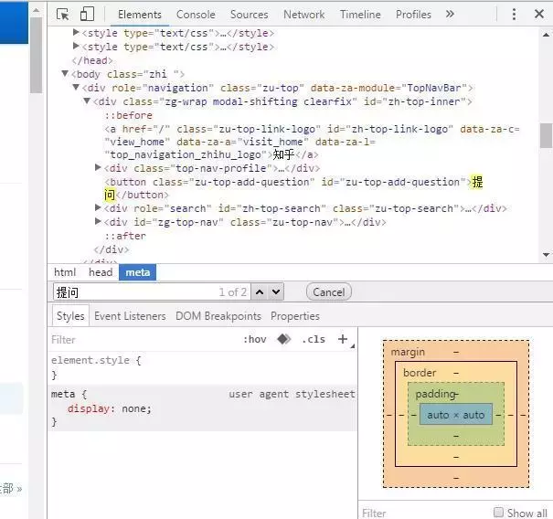This screenshot has width=553, height=519.
Task: Click the border label in box model
Action: [420, 373]
